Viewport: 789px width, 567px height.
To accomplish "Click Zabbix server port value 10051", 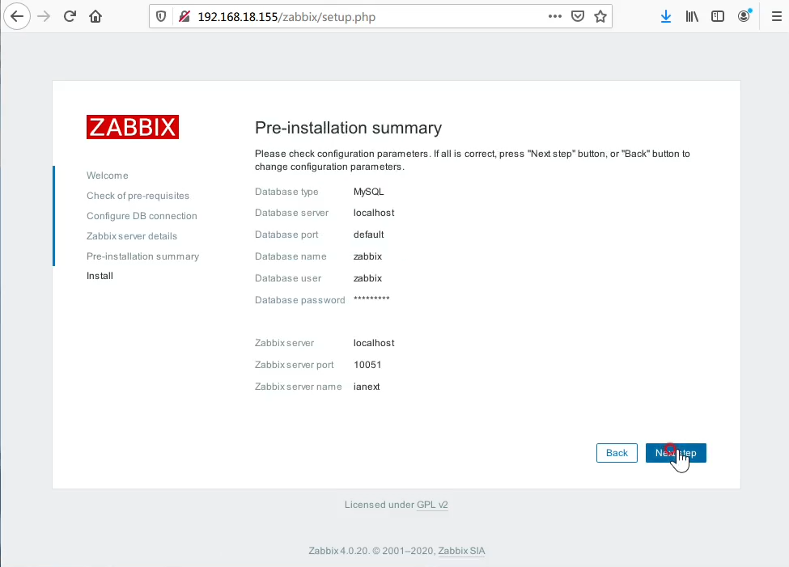I will coord(367,365).
